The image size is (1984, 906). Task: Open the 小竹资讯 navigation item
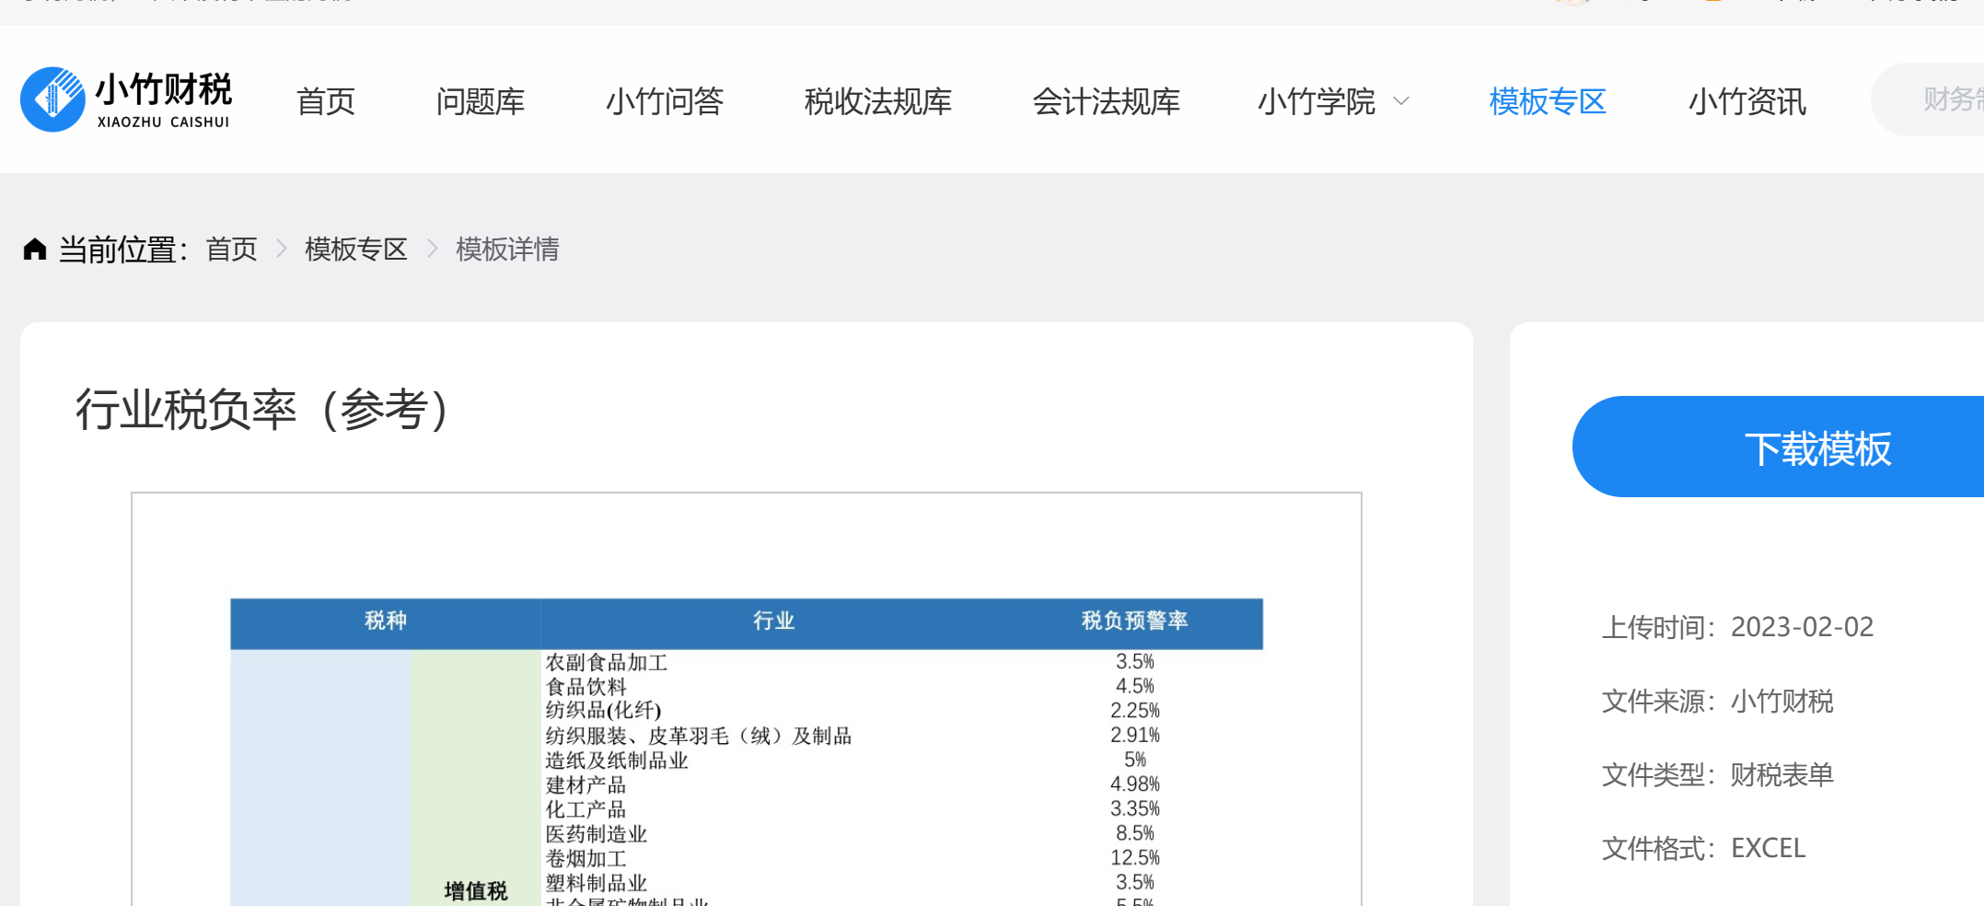tap(1747, 101)
